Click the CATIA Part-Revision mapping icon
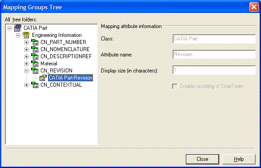This screenshot has width=261, height=168. tap(43, 78)
